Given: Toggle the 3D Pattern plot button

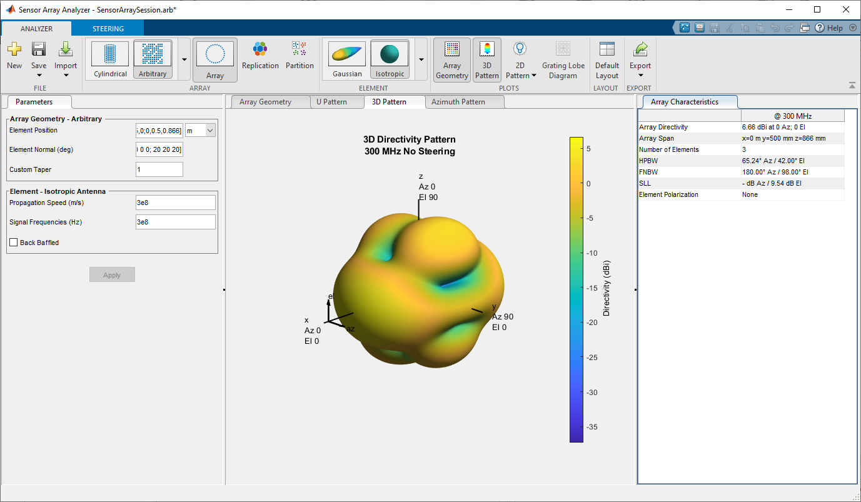Looking at the screenshot, I should 486,60.
